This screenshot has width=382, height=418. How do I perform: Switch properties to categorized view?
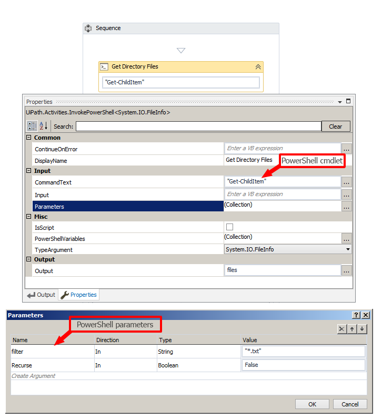(32, 126)
